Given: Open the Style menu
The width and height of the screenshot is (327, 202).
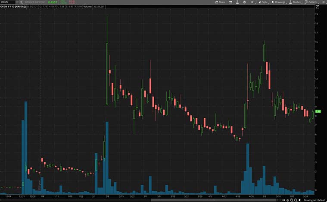Looking at the screenshot, I should pyautogui.click(x=263, y=2).
